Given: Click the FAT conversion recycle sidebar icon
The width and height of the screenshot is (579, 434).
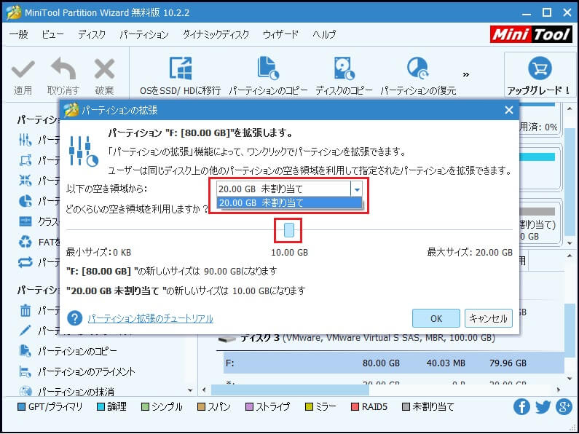Looking at the screenshot, I should [25, 242].
